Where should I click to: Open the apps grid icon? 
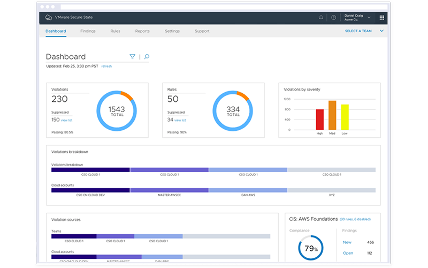pos(381,17)
